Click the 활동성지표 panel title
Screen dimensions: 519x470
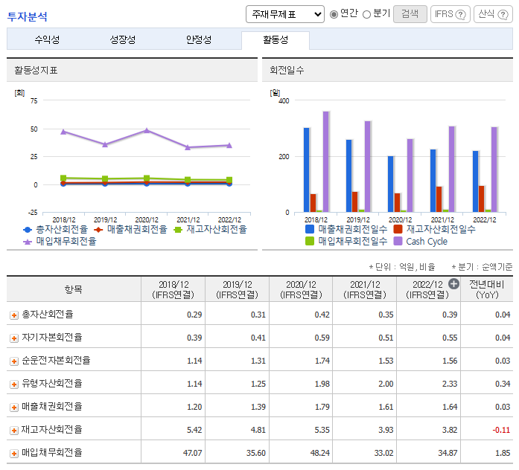coord(36,71)
